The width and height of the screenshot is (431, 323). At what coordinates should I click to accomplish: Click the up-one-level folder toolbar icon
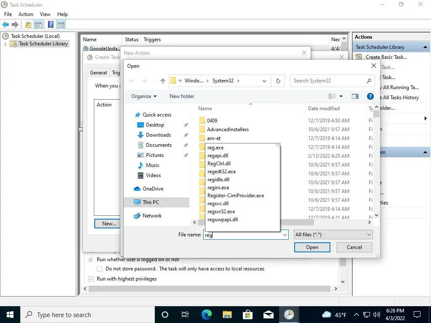28,25
